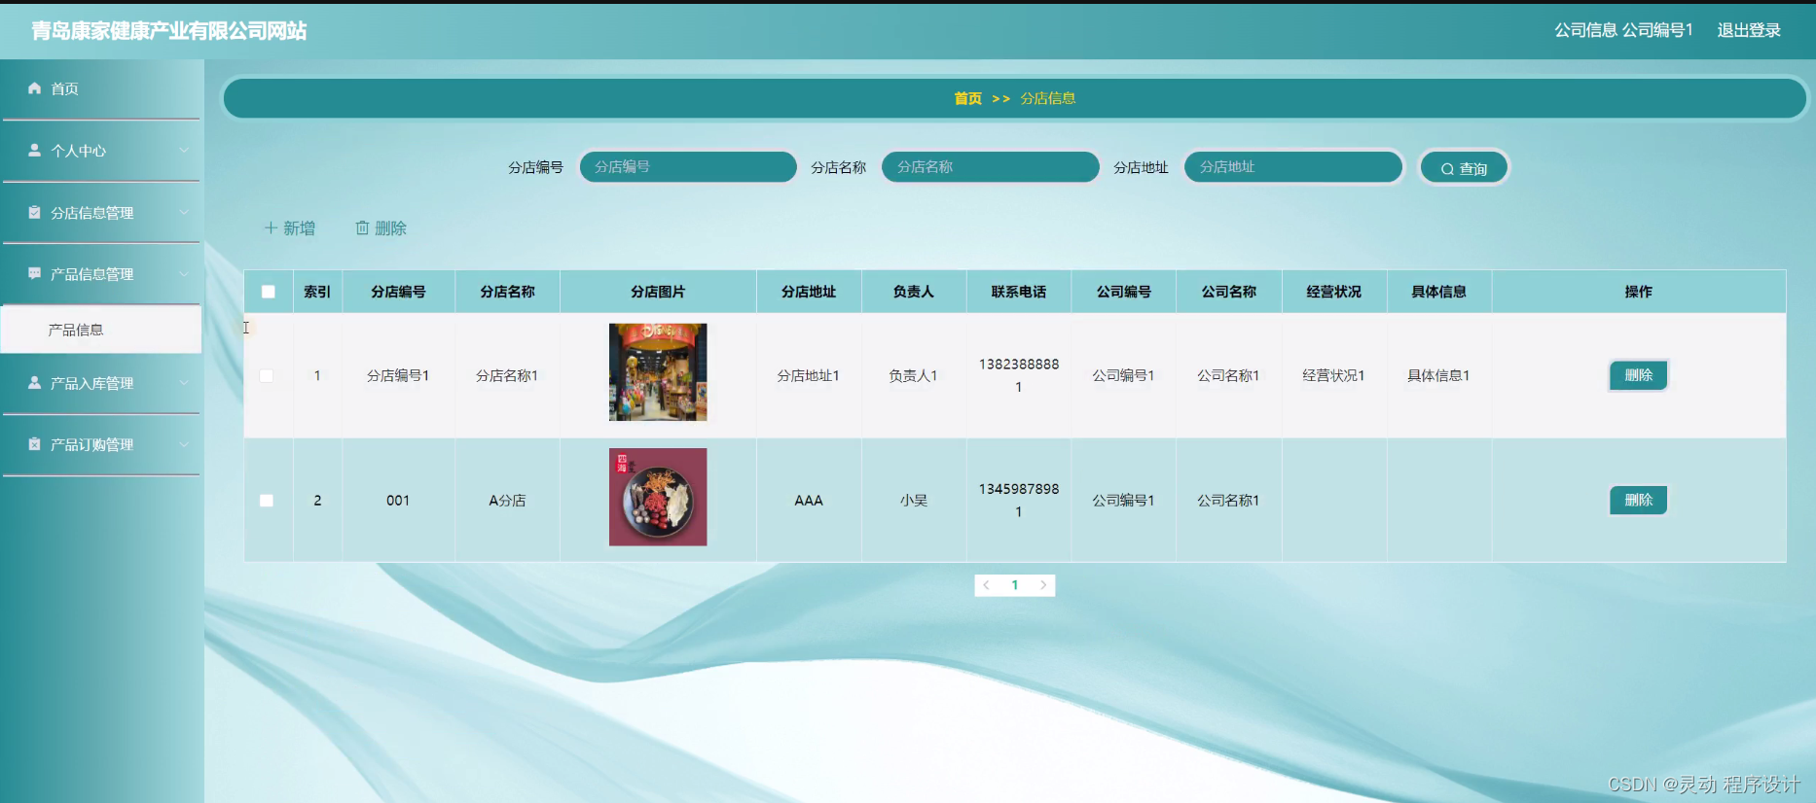Go to next page arrow in pagination
Image resolution: width=1816 pixels, height=803 pixels.
coord(1043,585)
